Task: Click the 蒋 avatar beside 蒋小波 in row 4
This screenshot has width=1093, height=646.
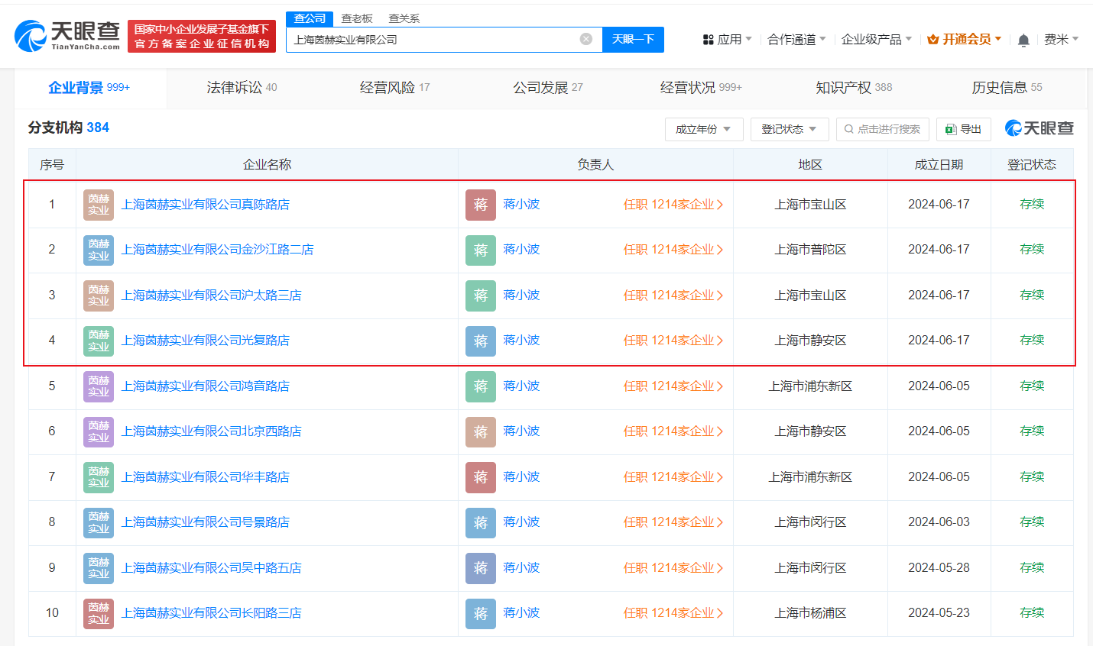Action: coord(478,341)
